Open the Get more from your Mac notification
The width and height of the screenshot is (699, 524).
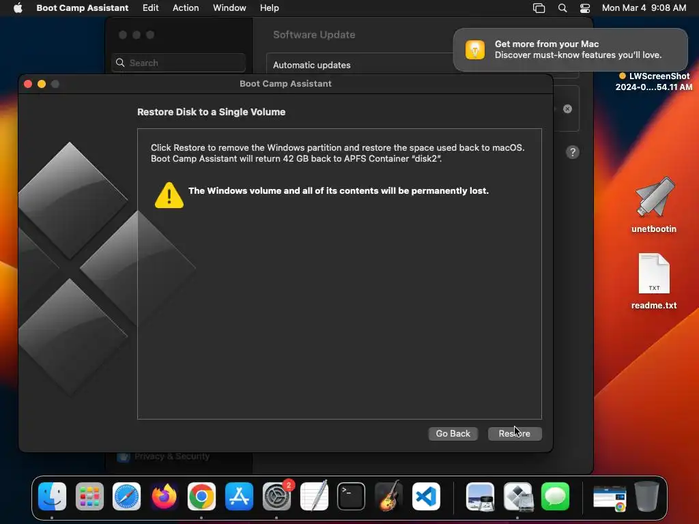[570, 49]
